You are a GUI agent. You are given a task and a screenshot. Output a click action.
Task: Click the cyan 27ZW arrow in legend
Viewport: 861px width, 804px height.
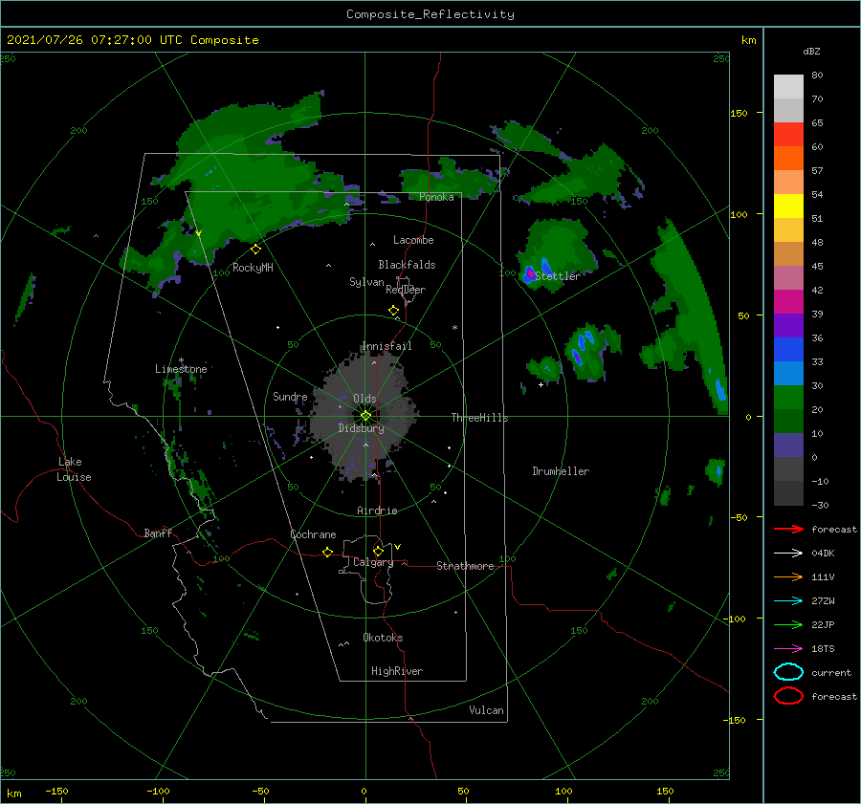[788, 601]
